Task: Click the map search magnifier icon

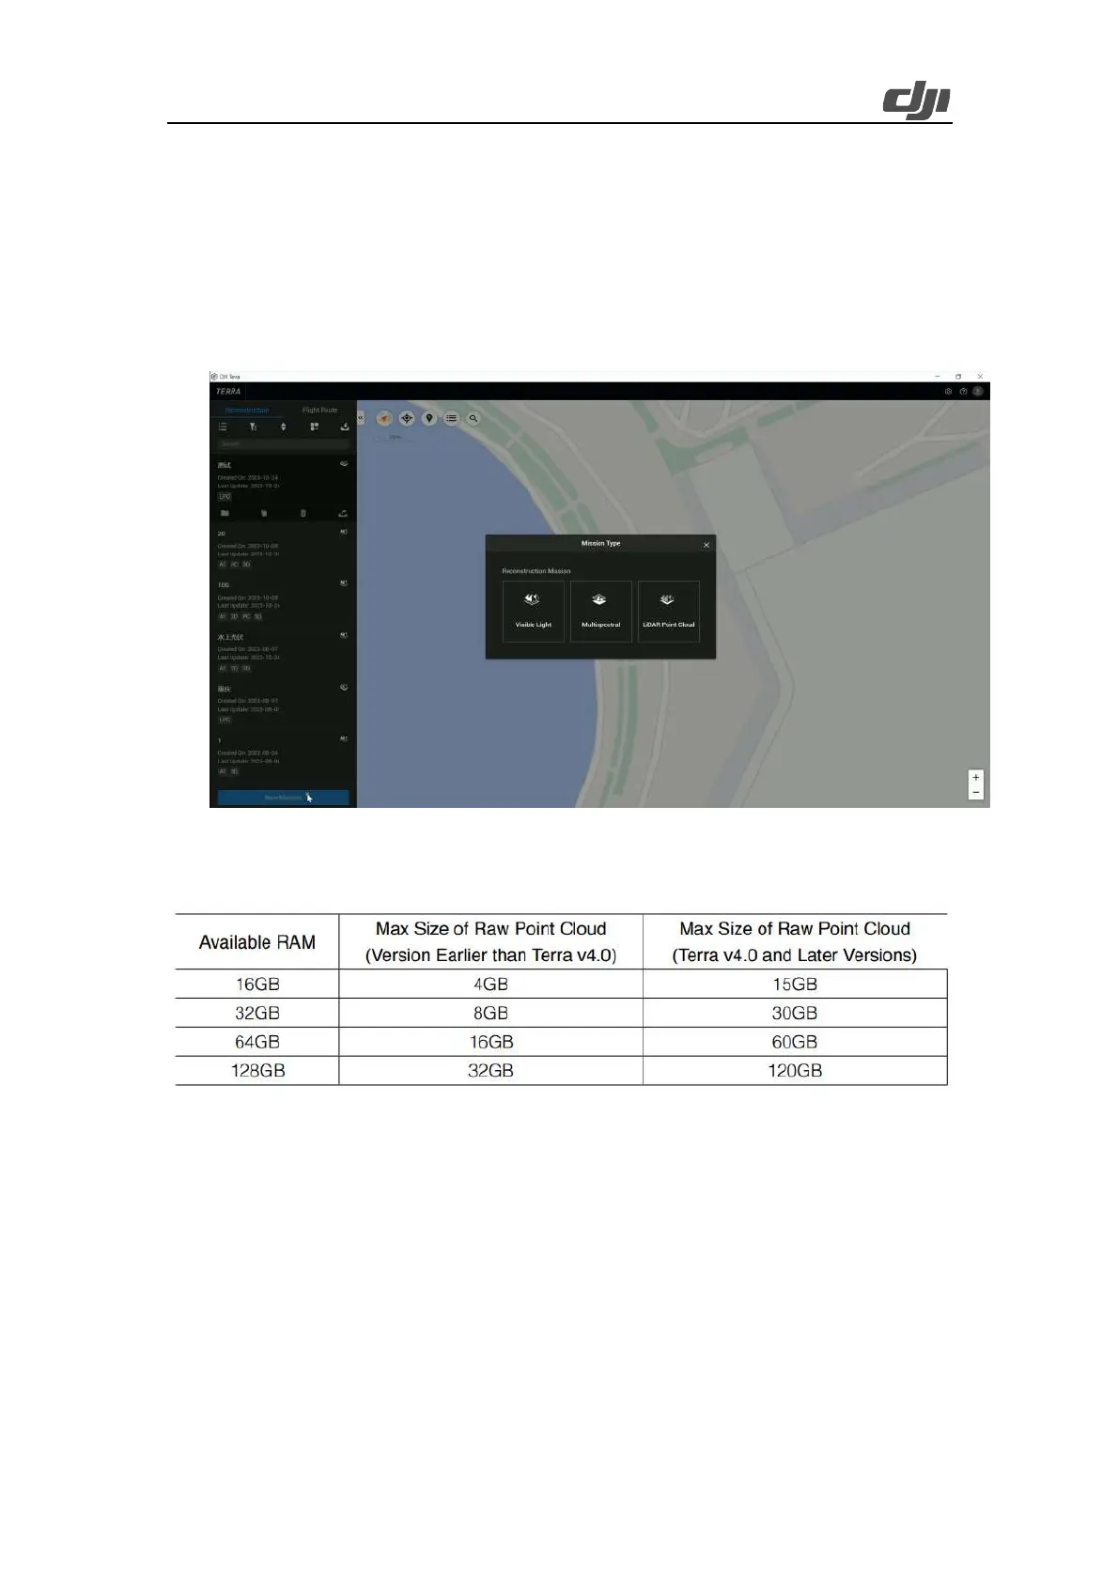Action: coord(474,418)
